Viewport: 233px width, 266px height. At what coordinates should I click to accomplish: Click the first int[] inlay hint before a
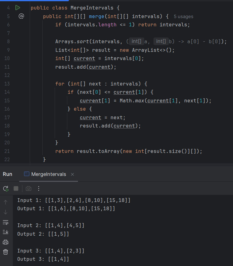(136, 41)
